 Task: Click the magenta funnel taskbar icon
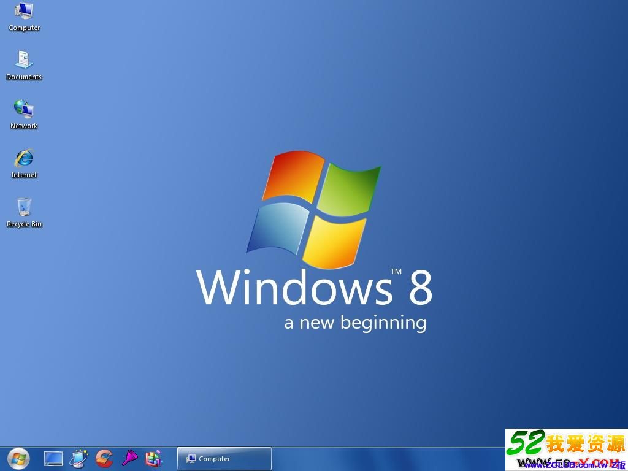[x=129, y=458]
